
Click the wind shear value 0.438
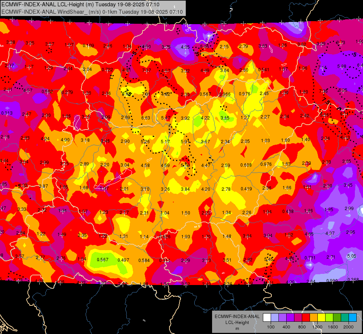click(288, 212)
